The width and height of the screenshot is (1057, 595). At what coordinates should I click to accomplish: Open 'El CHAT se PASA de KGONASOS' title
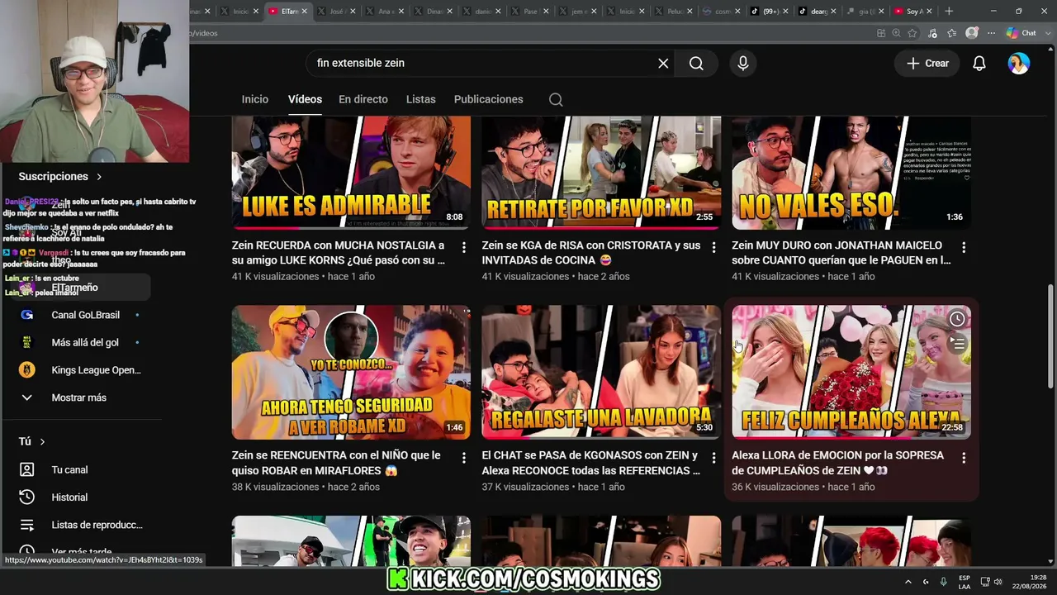pyautogui.click(x=591, y=463)
